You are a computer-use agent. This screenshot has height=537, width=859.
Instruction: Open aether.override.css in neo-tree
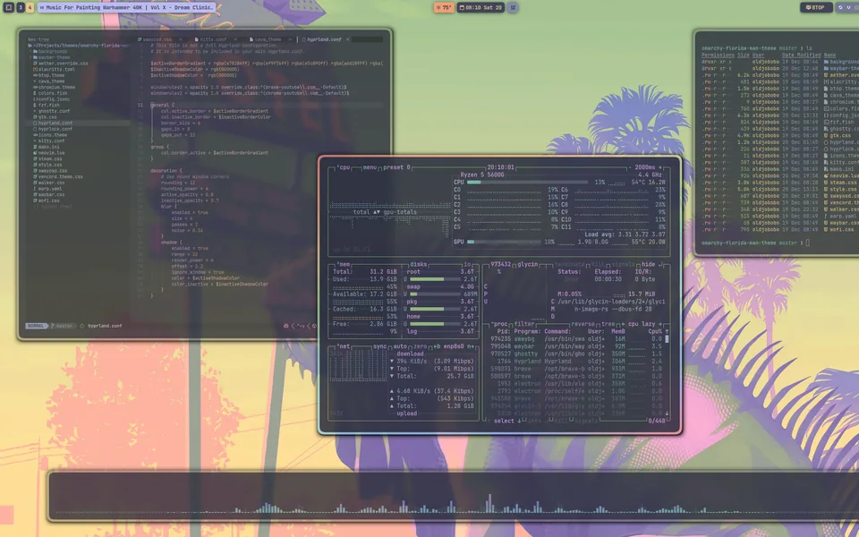point(63,64)
